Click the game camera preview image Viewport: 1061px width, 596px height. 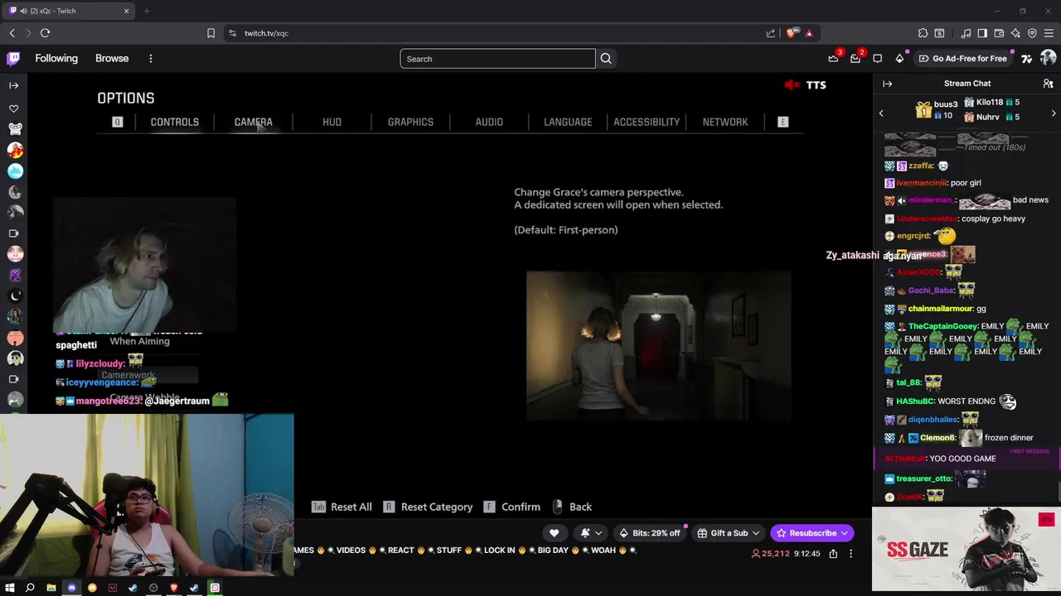click(659, 346)
